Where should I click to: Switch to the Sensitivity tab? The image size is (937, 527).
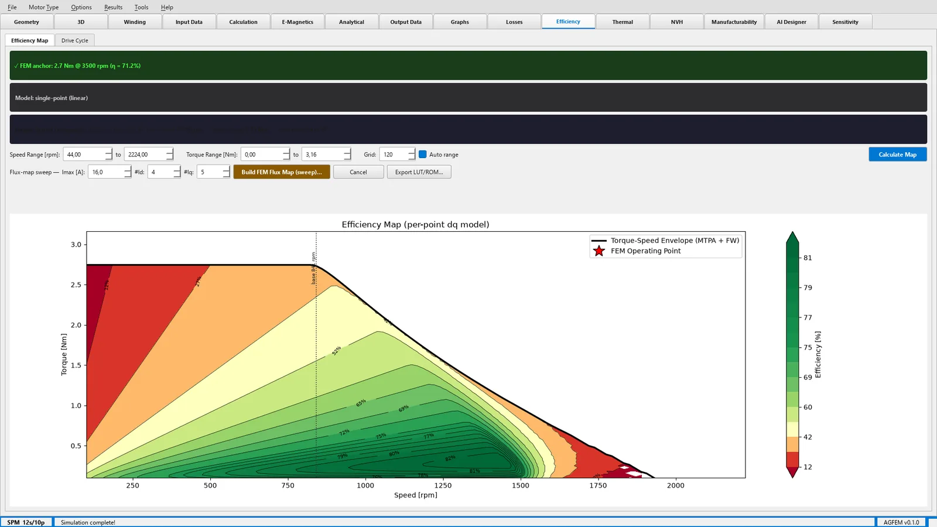click(x=845, y=22)
